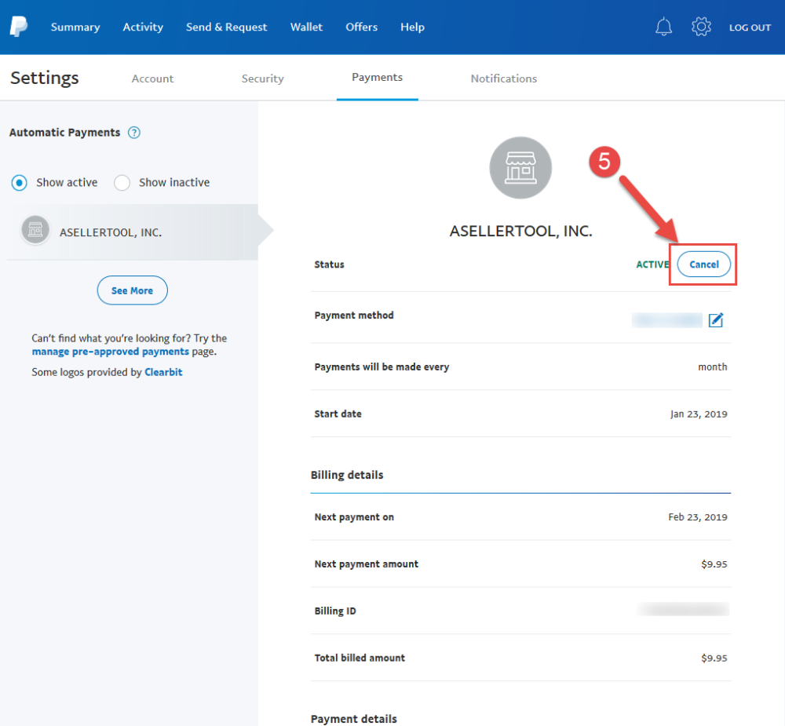
Task: Follow the Clearbit link
Action: [x=163, y=373]
